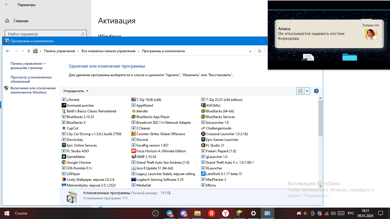
Task: Select Grand Theft Auto V v. 1.0.1180.1
Action: tap(227, 163)
